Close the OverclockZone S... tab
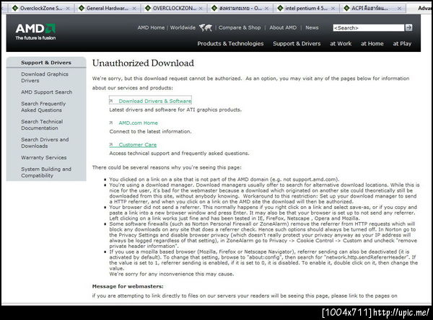Image resolution: width=433 pixels, height=320 pixels. pyautogui.click(x=68, y=9)
